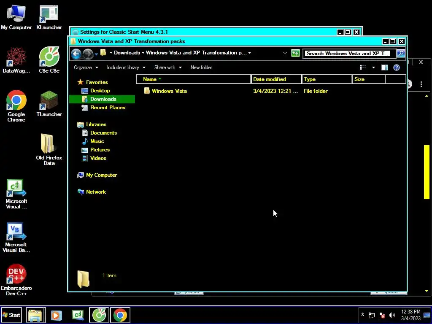The height and width of the screenshot is (324, 432).
Task: Sort by Type column header
Action: [x=327, y=79]
